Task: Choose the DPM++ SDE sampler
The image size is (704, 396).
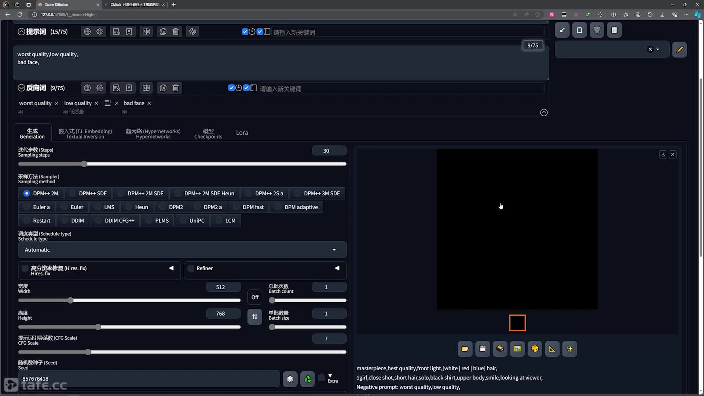Action: point(88,193)
